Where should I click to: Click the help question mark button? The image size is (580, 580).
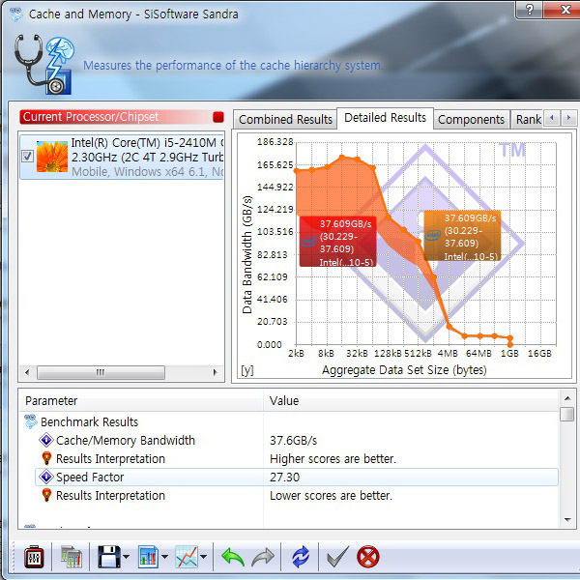click(530, 10)
